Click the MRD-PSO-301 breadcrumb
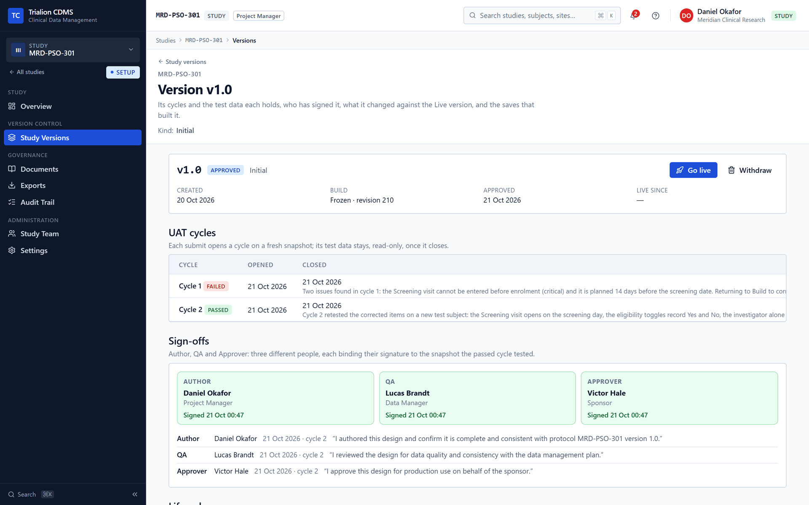The image size is (809, 505). tap(204, 40)
